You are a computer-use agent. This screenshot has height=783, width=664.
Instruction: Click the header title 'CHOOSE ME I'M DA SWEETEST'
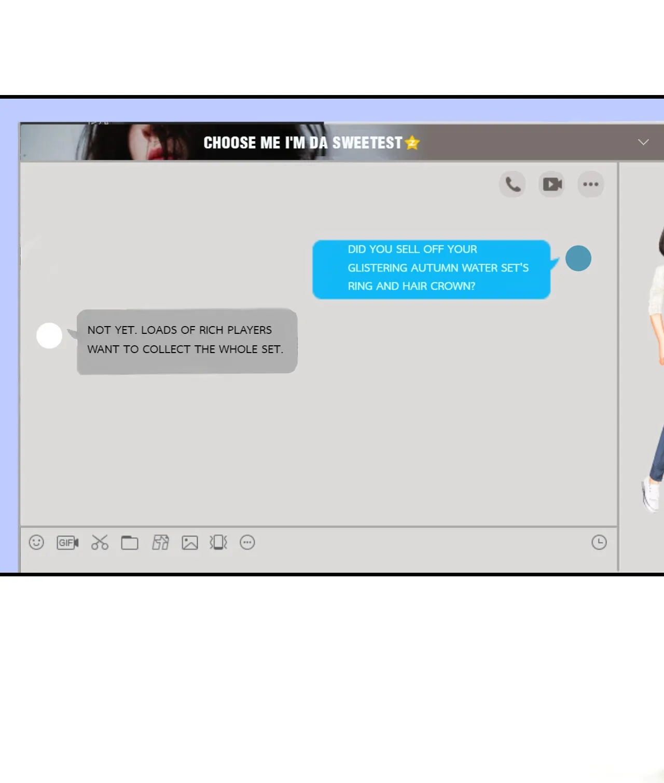(303, 143)
